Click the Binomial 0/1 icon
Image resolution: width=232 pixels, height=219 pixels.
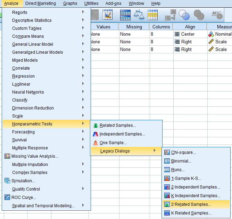click(x=167, y=161)
